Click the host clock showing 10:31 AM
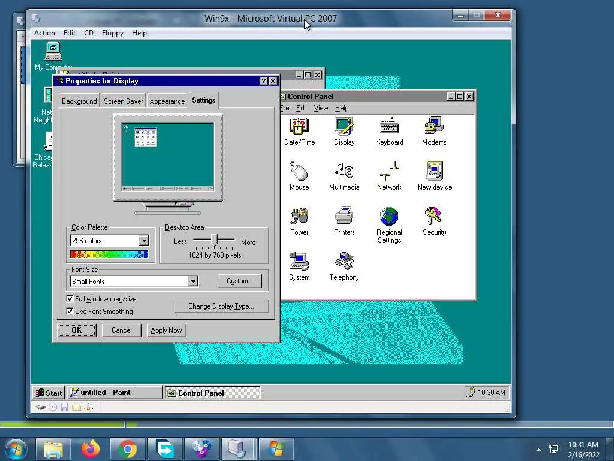 [583, 450]
